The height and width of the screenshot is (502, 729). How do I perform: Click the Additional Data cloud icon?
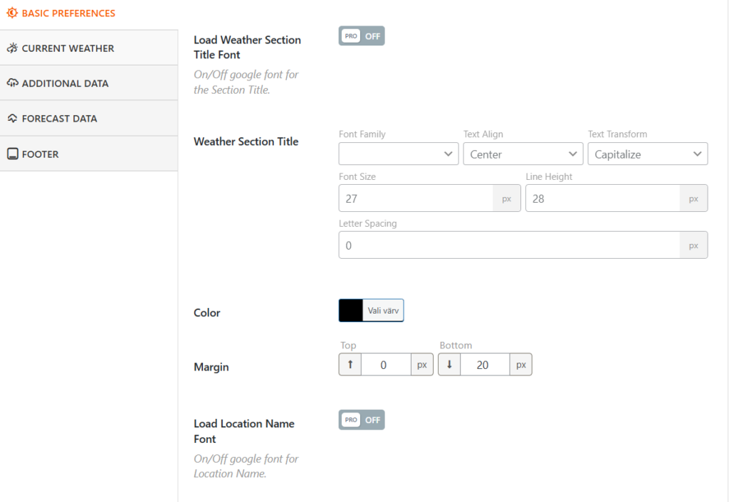coord(12,83)
